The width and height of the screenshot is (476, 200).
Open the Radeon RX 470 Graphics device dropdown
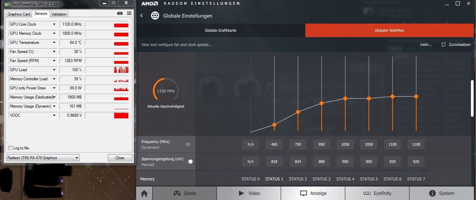click(43, 158)
